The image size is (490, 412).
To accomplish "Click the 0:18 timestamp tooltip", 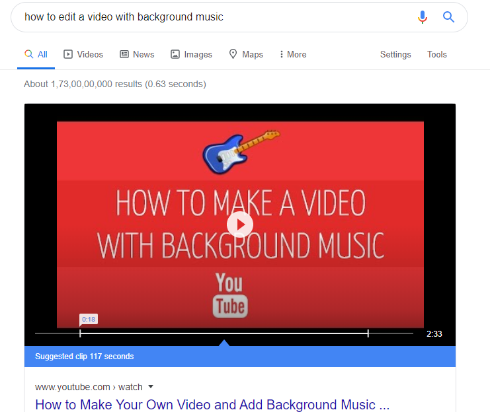I will click(89, 320).
